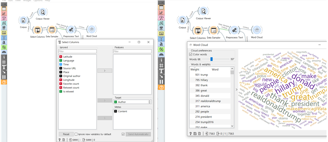Select the '317 realdonaldtrump' row in word list
This screenshot has height=142, width=328.
coord(210,101)
